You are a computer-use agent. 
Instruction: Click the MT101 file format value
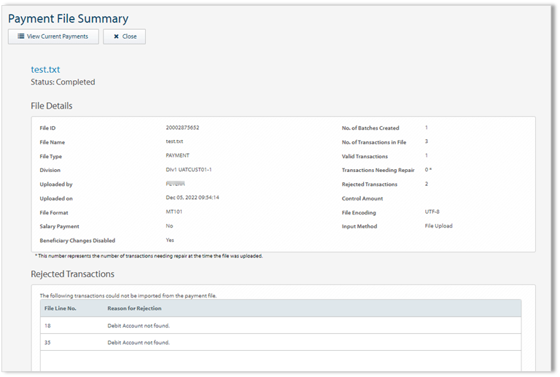(x=175, y=211)
